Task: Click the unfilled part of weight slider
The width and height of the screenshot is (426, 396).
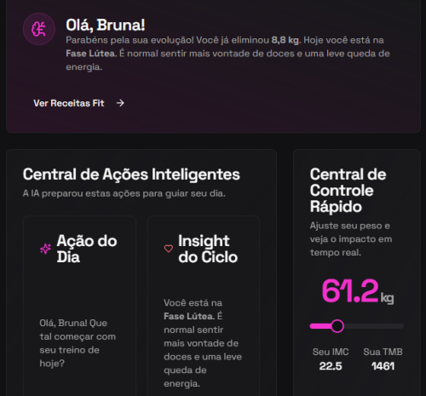Action: pos(374,326)
